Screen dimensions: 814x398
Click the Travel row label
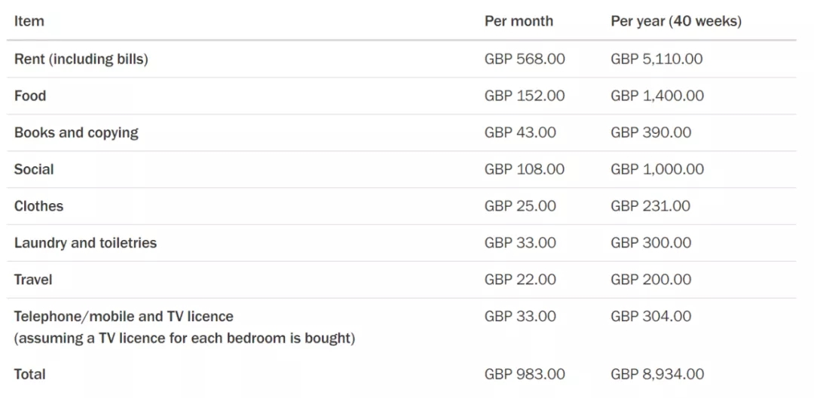pos(33,280)
